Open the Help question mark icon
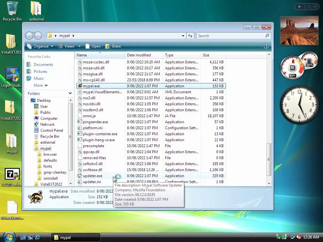Image resolution: width=323 pixels, height=242 pixels. coord(266,46)
